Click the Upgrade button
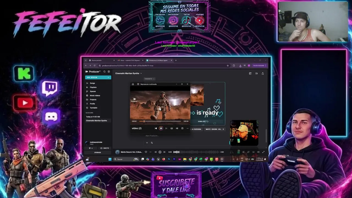The width and height of the screenshot is (352, 198). click(x=98, y=152)
